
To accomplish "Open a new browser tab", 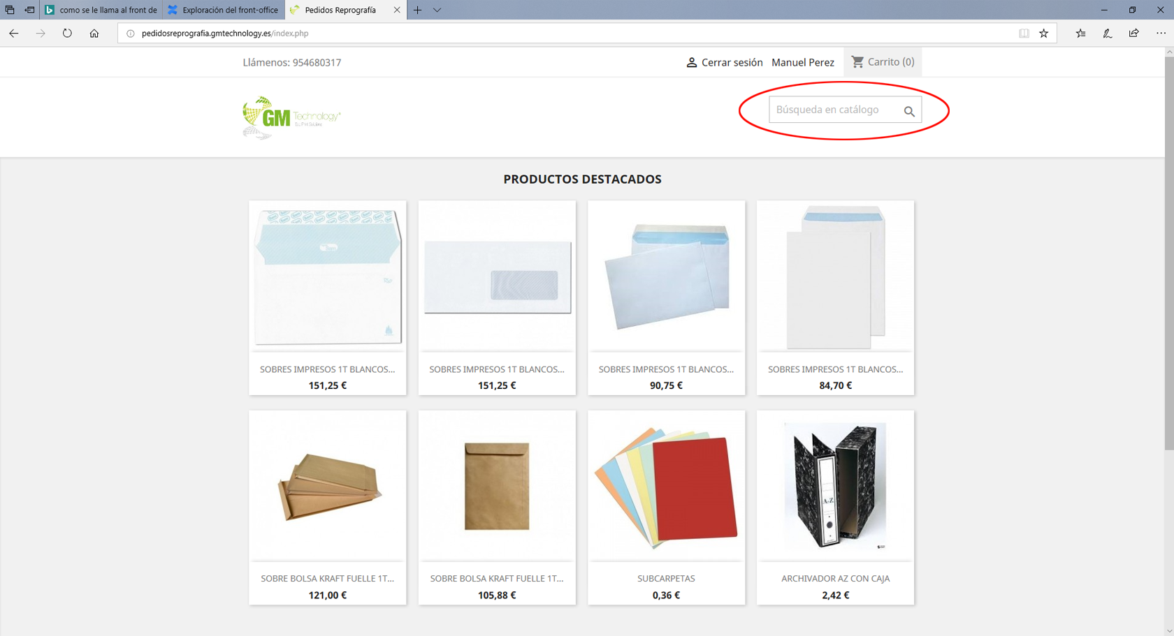I will click(x=417, y=10).
